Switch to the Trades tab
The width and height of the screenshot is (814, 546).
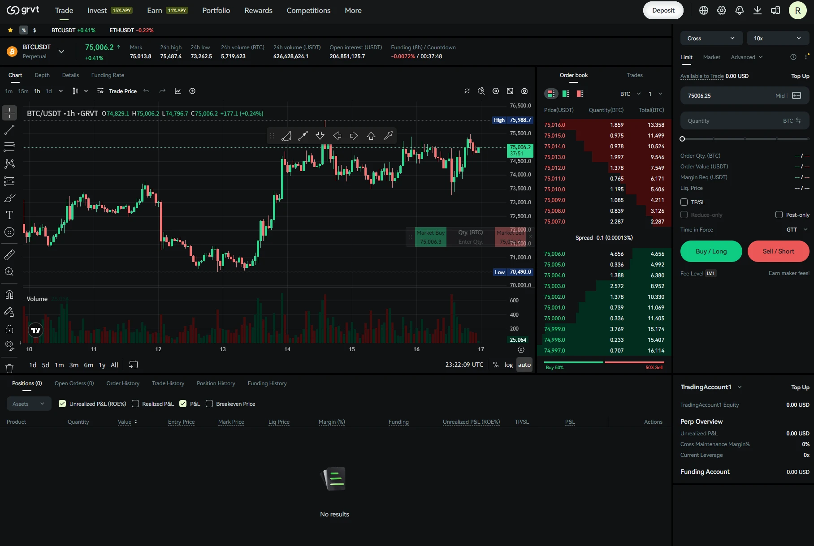(634, 75)
